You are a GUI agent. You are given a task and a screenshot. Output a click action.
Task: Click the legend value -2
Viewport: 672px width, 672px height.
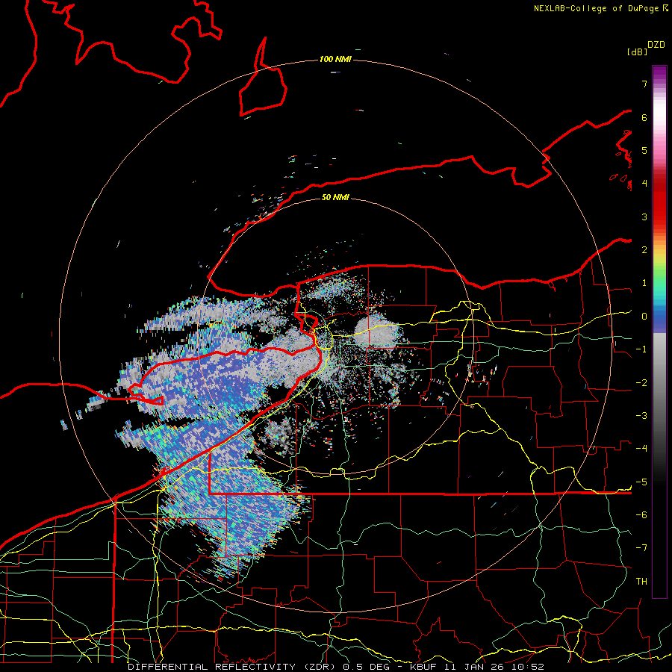click(x=641, y=383)
